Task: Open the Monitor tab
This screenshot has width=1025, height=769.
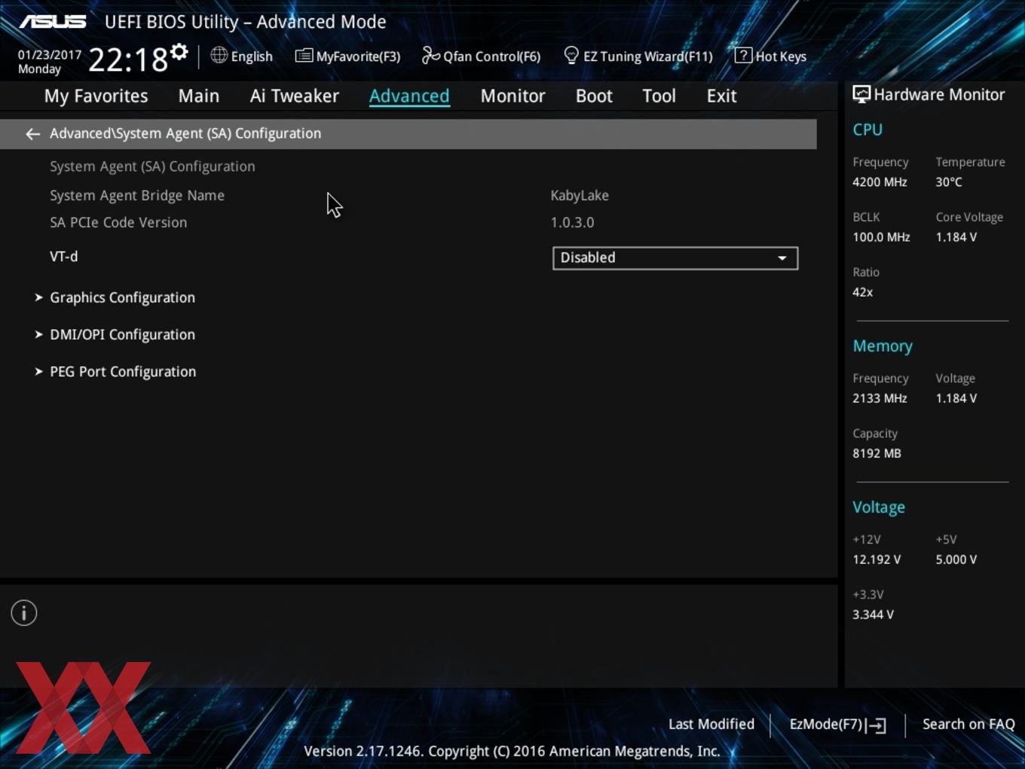Action: 512,97
